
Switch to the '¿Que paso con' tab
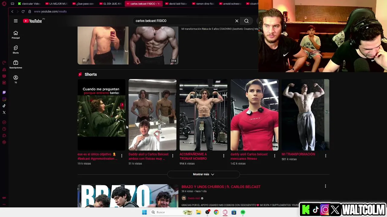pos(84,4)
